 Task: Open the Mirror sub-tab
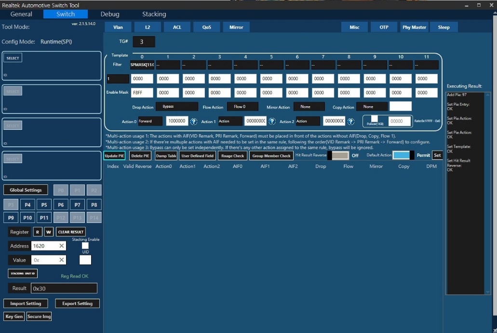pyautogui.click(x=236, y=28)
